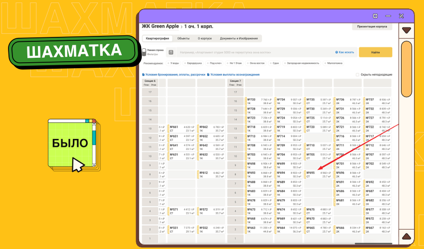Click the window maximize square icon
Viewport: 424px width, 249px height.
click(375, 16)
